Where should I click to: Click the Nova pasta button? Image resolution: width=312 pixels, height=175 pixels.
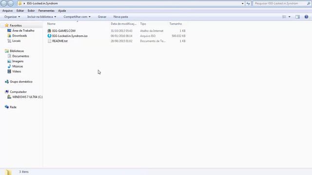tap(121, 17)
